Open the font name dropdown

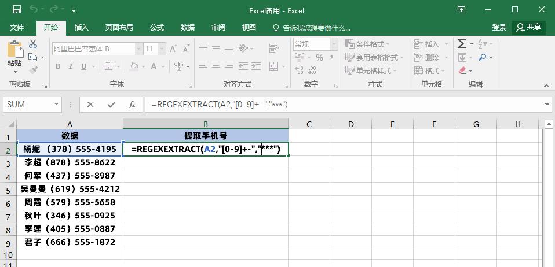pyautogui.click(x=137, y=49)
